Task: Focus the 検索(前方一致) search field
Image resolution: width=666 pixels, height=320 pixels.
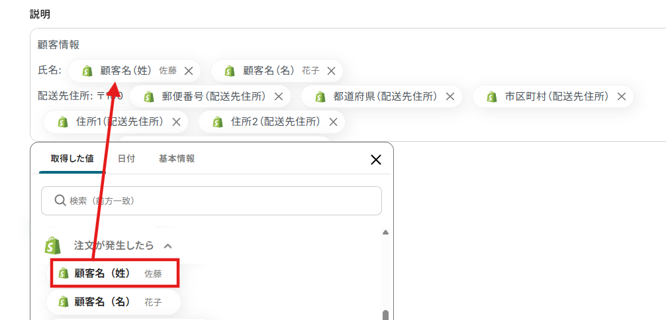Action: (212, 201)
